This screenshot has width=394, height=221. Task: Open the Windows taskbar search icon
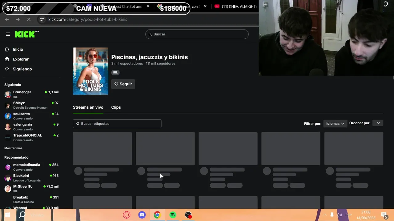(22, 215)
